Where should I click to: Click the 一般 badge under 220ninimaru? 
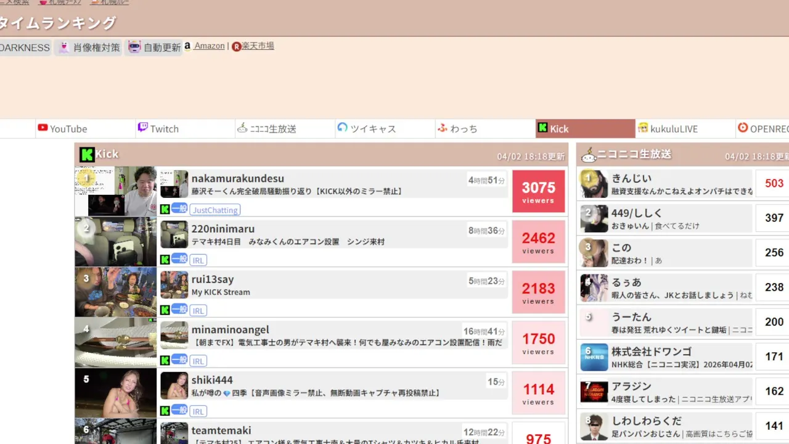coord(179,259)
